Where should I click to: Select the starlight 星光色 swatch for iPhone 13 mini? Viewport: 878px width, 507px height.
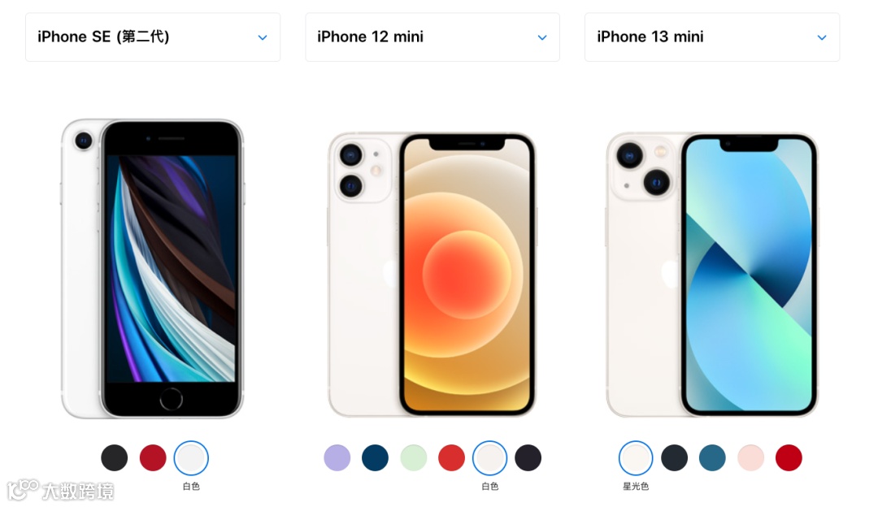pos(636,457)
